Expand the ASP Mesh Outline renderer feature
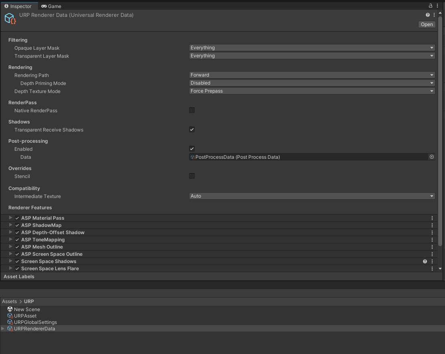 [x=10, y=247]
